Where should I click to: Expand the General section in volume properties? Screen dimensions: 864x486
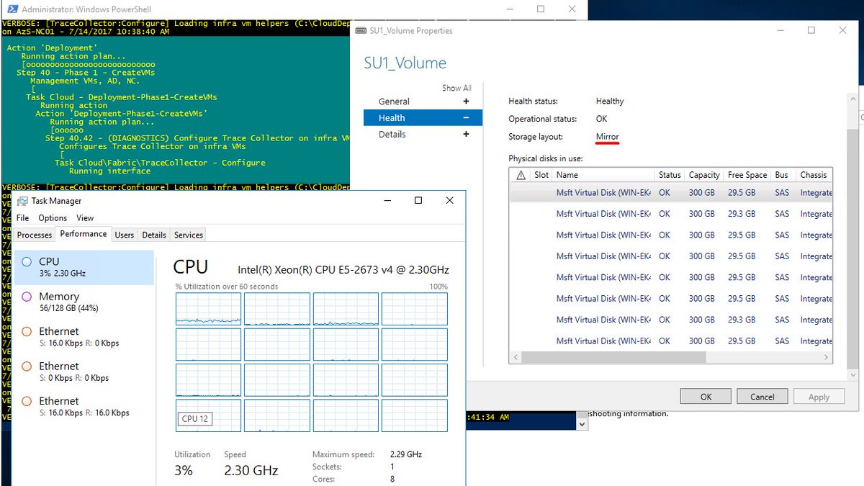pos(466,102)
